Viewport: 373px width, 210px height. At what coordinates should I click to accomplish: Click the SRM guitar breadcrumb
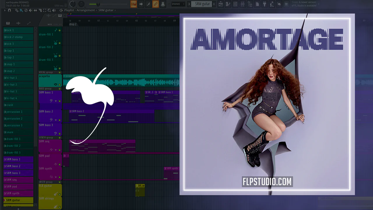(106, 10)
